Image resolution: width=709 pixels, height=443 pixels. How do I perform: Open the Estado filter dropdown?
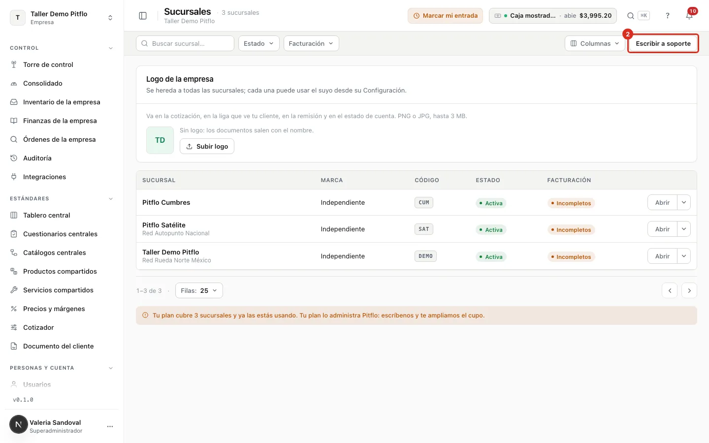[259, 43]
